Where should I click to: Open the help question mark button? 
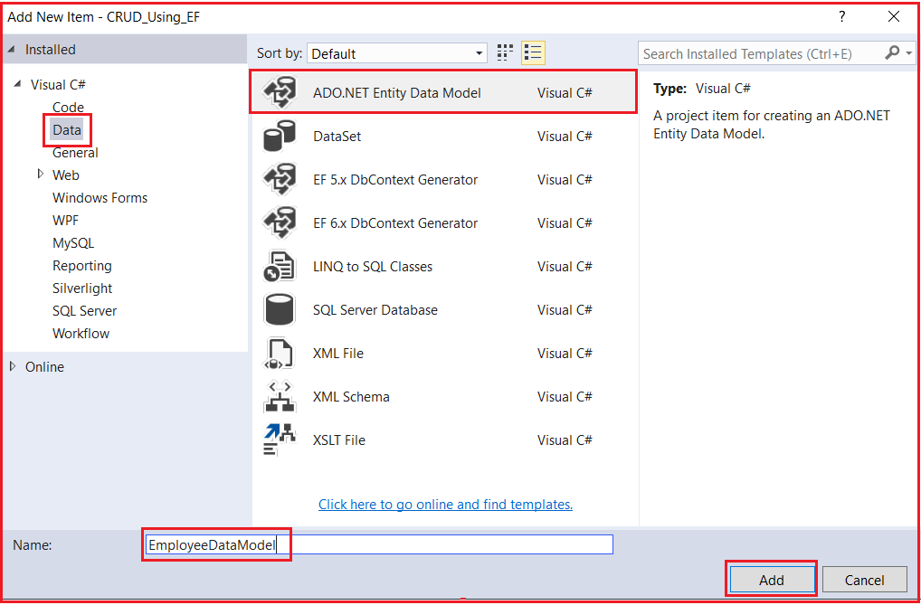842,16
